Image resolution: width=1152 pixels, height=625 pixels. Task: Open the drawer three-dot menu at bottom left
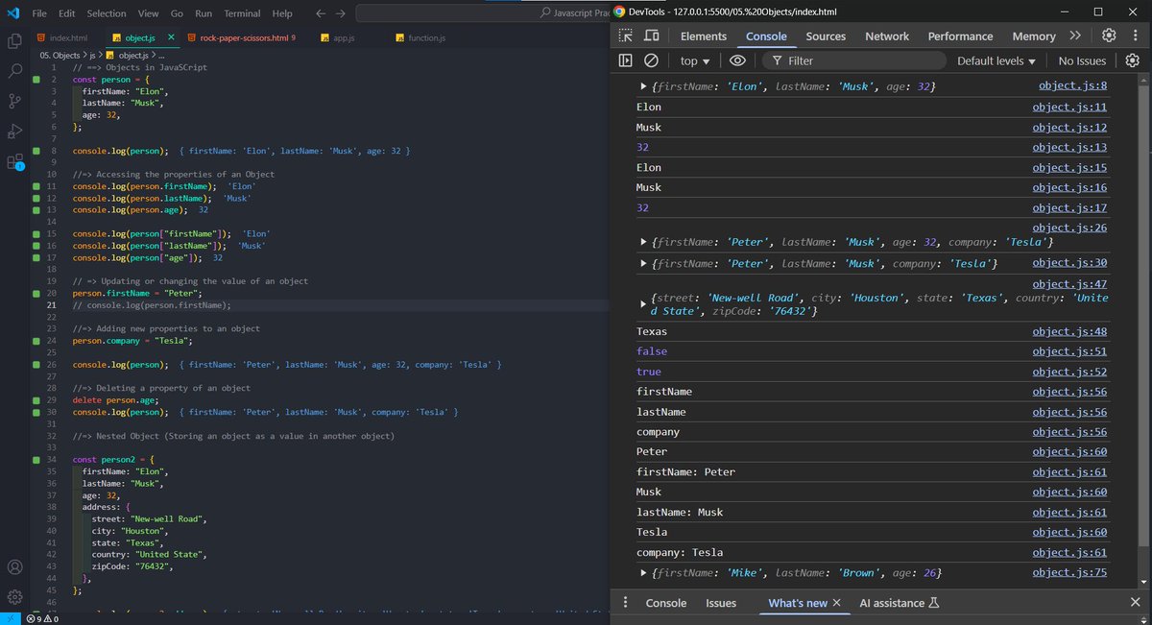click(x=626, y=603)
